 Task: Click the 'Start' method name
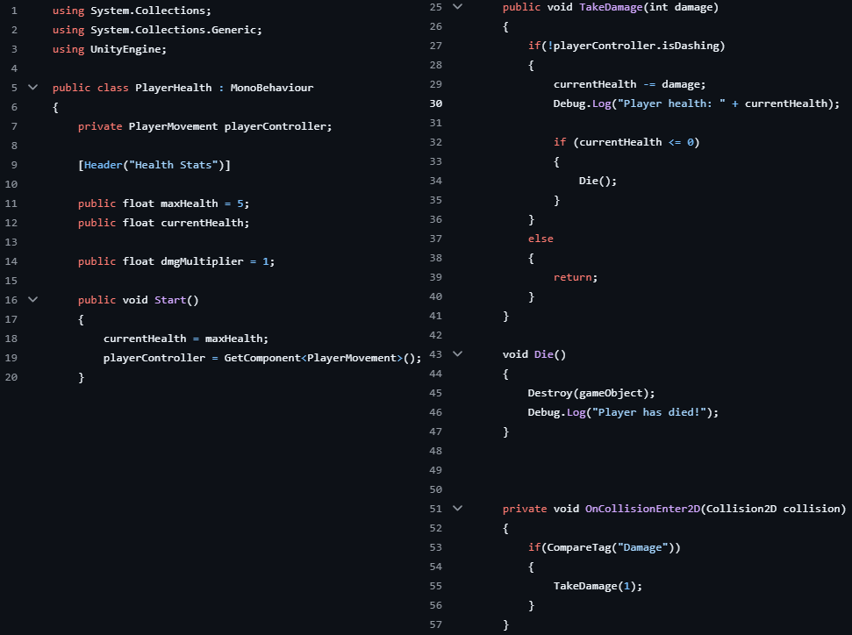169,300
